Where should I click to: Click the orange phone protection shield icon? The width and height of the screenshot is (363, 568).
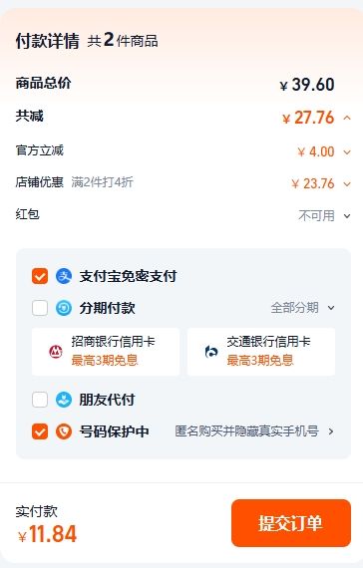[x=64, y=431]
